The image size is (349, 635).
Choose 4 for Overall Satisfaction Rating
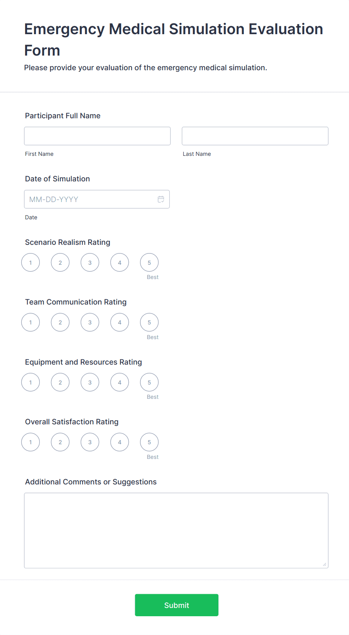click(120, 442)
